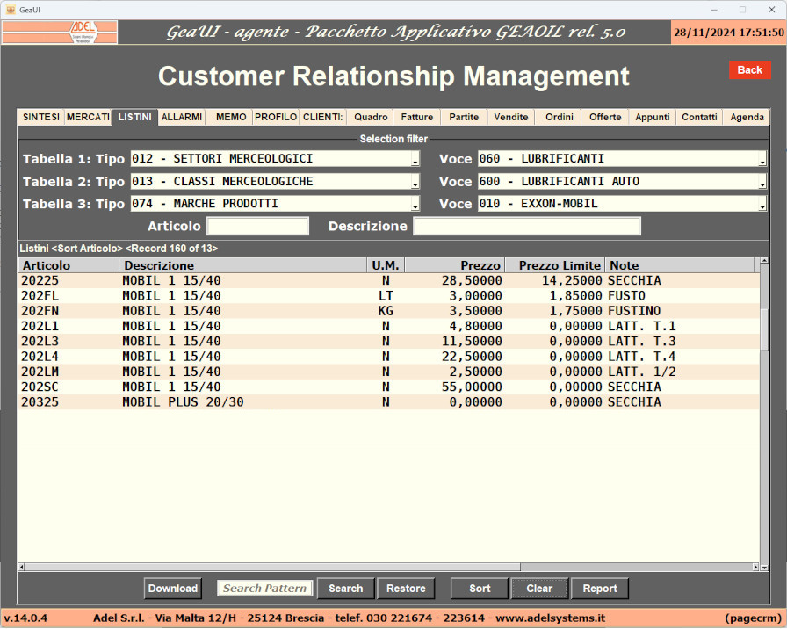The width and height of the screenshot is (787, 629).
Task: Select the row for article 202SC
Action: pos(389,387)
